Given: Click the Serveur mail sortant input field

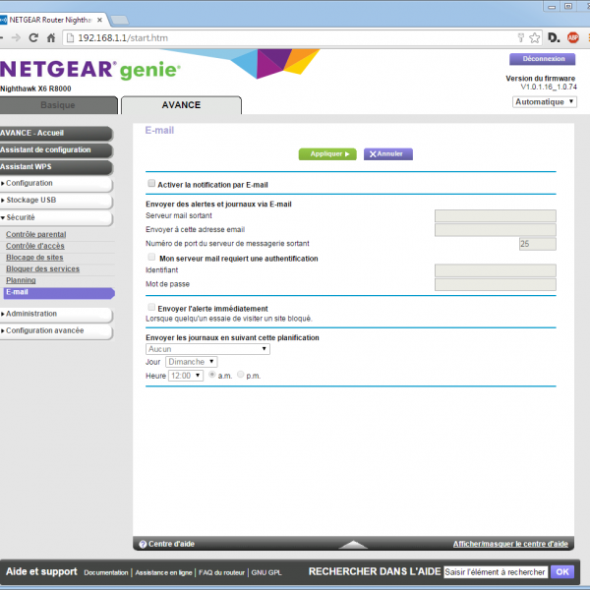Looking at the screenshot, I should pyautogui.click(x=495, y=216).
